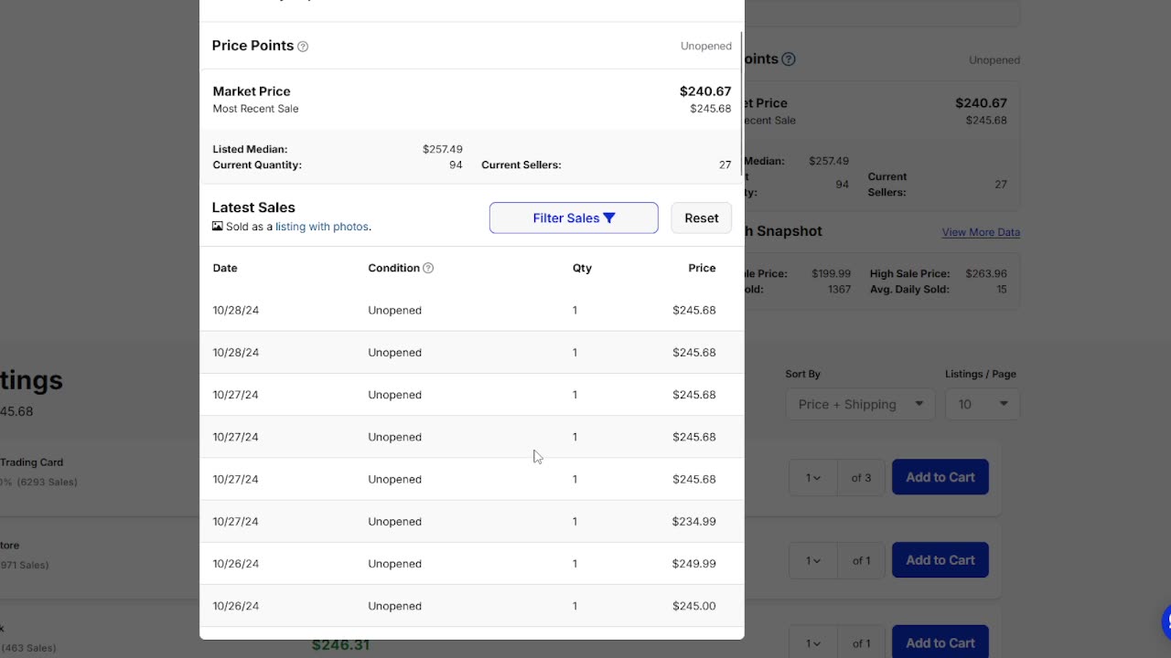
Task: Open quantity dropdown for 971 Sales listing
Action: 813,560
